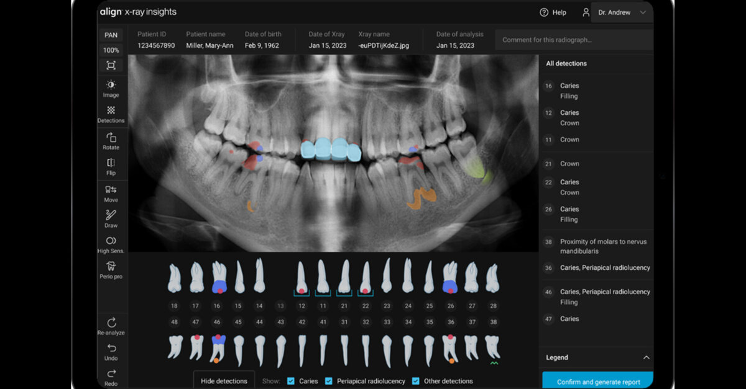Viewport: 746px width, 389px height.
Task: Select detection row for tooth 46
Action: pos(596,297)
